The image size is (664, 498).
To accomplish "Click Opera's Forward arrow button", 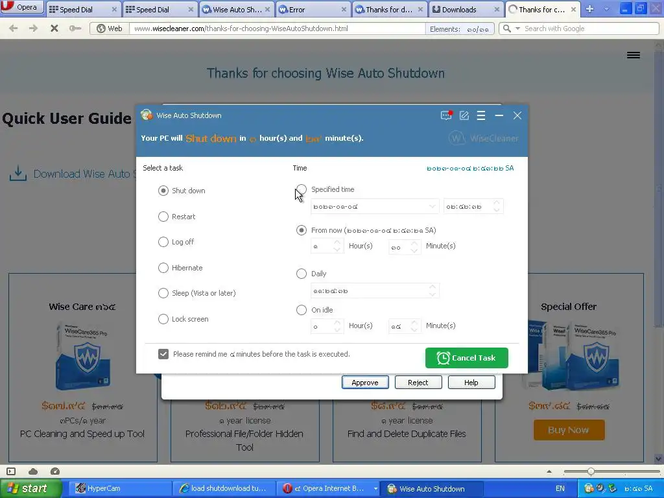I will pos(33,29).
